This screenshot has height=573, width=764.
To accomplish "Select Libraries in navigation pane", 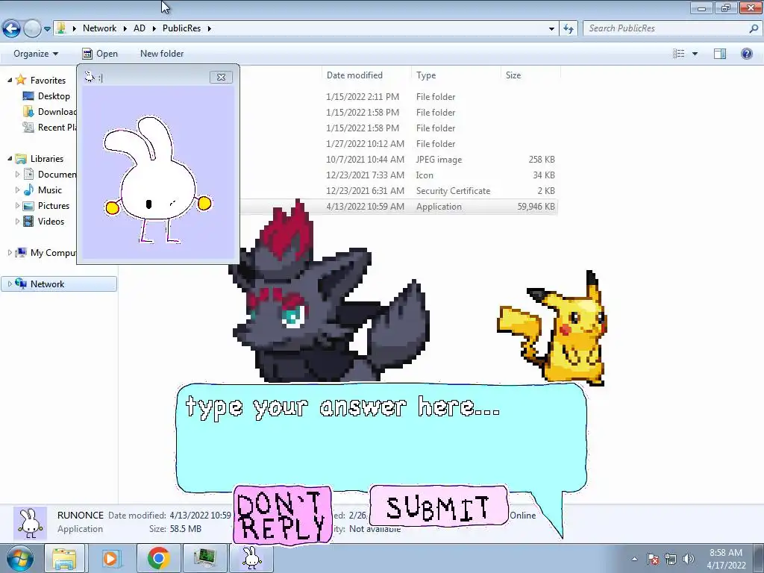I will tap(47, 158).
